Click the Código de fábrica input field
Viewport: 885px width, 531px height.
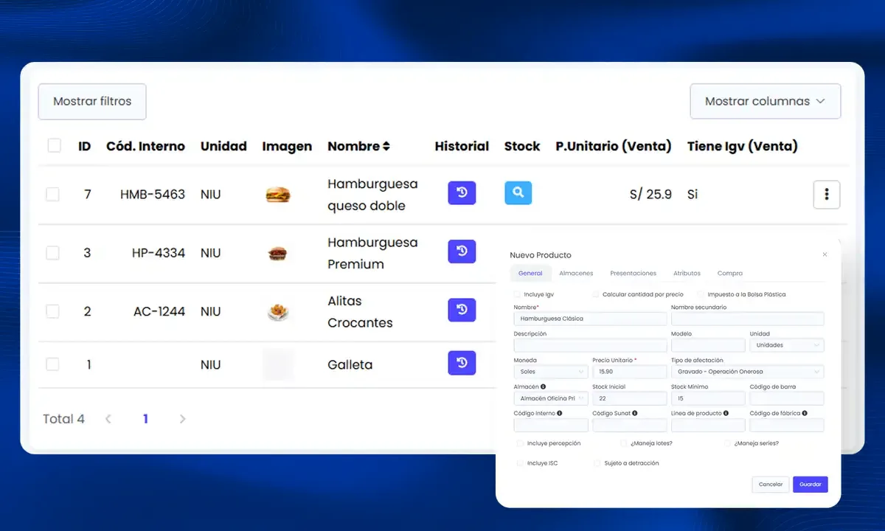point(787,425)
